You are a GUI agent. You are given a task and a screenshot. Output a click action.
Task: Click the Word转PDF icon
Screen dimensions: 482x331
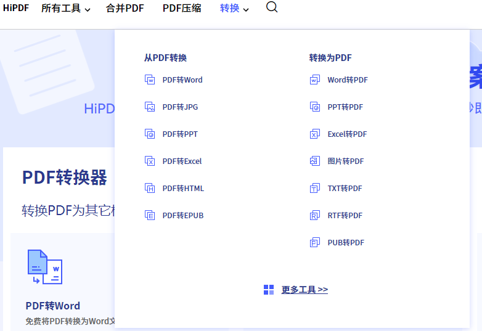click(x=315, y=80)
